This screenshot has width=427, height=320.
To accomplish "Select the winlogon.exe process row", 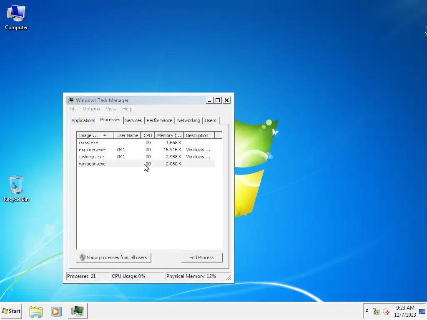I will 146,164.
